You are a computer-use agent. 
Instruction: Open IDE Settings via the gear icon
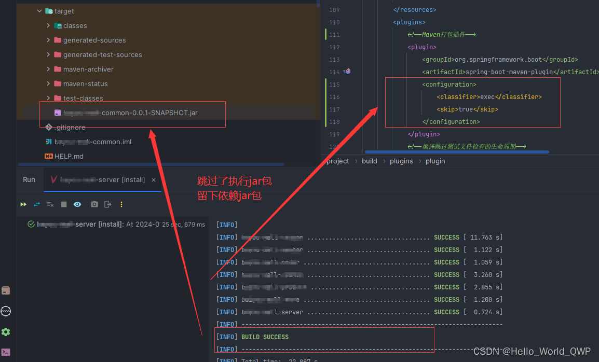point(6,332)
